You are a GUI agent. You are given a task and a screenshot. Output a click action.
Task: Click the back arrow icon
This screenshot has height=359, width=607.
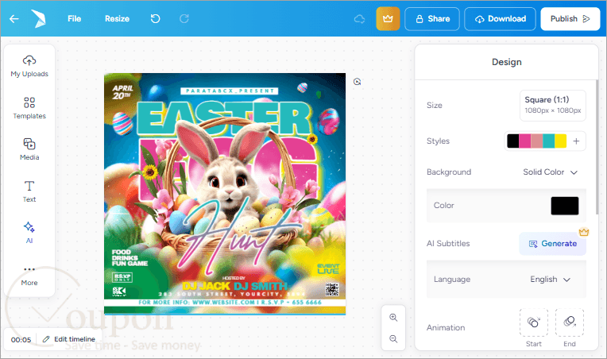14,18
